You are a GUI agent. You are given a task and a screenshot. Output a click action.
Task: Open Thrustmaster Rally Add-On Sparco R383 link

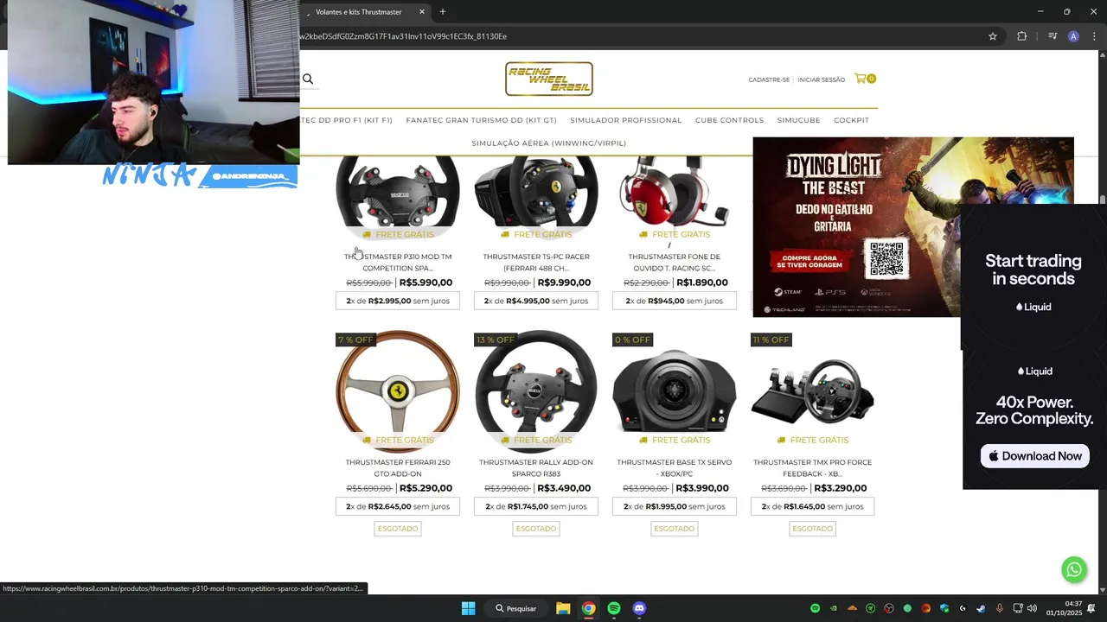click(x=536, y=467)
